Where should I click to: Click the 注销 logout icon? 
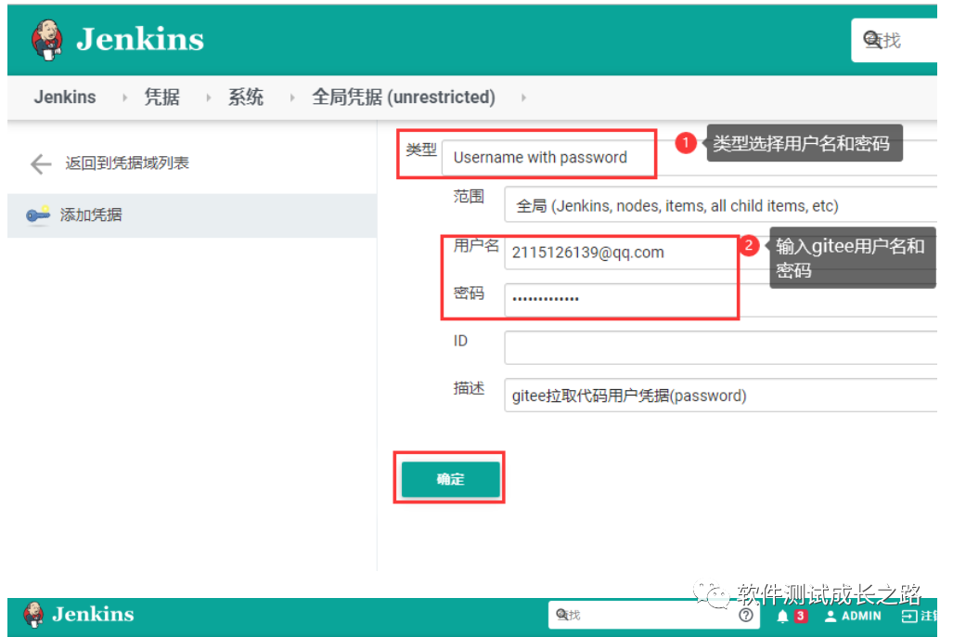pyautogui.click(x=909, y=615)
